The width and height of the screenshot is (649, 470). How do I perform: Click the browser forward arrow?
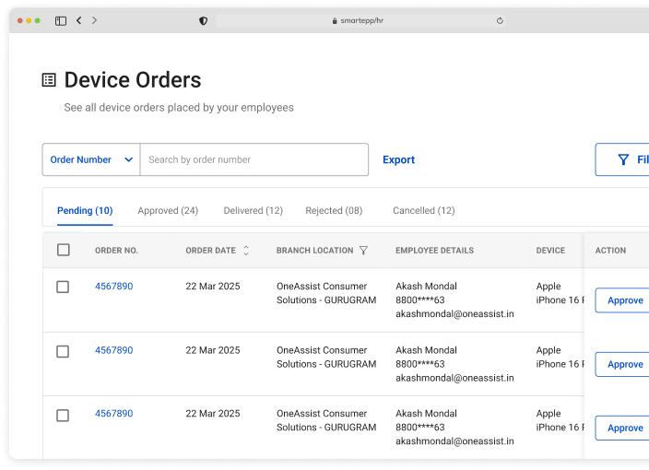[94, 20]
